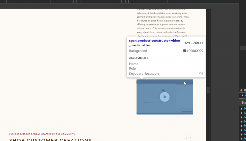246x141 pixels.
Task: Click the #00000099 background color swatch
Action: pos(184,51)
